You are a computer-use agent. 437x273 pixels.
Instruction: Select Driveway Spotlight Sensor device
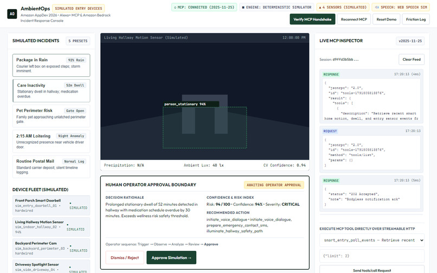pos(52,266)
